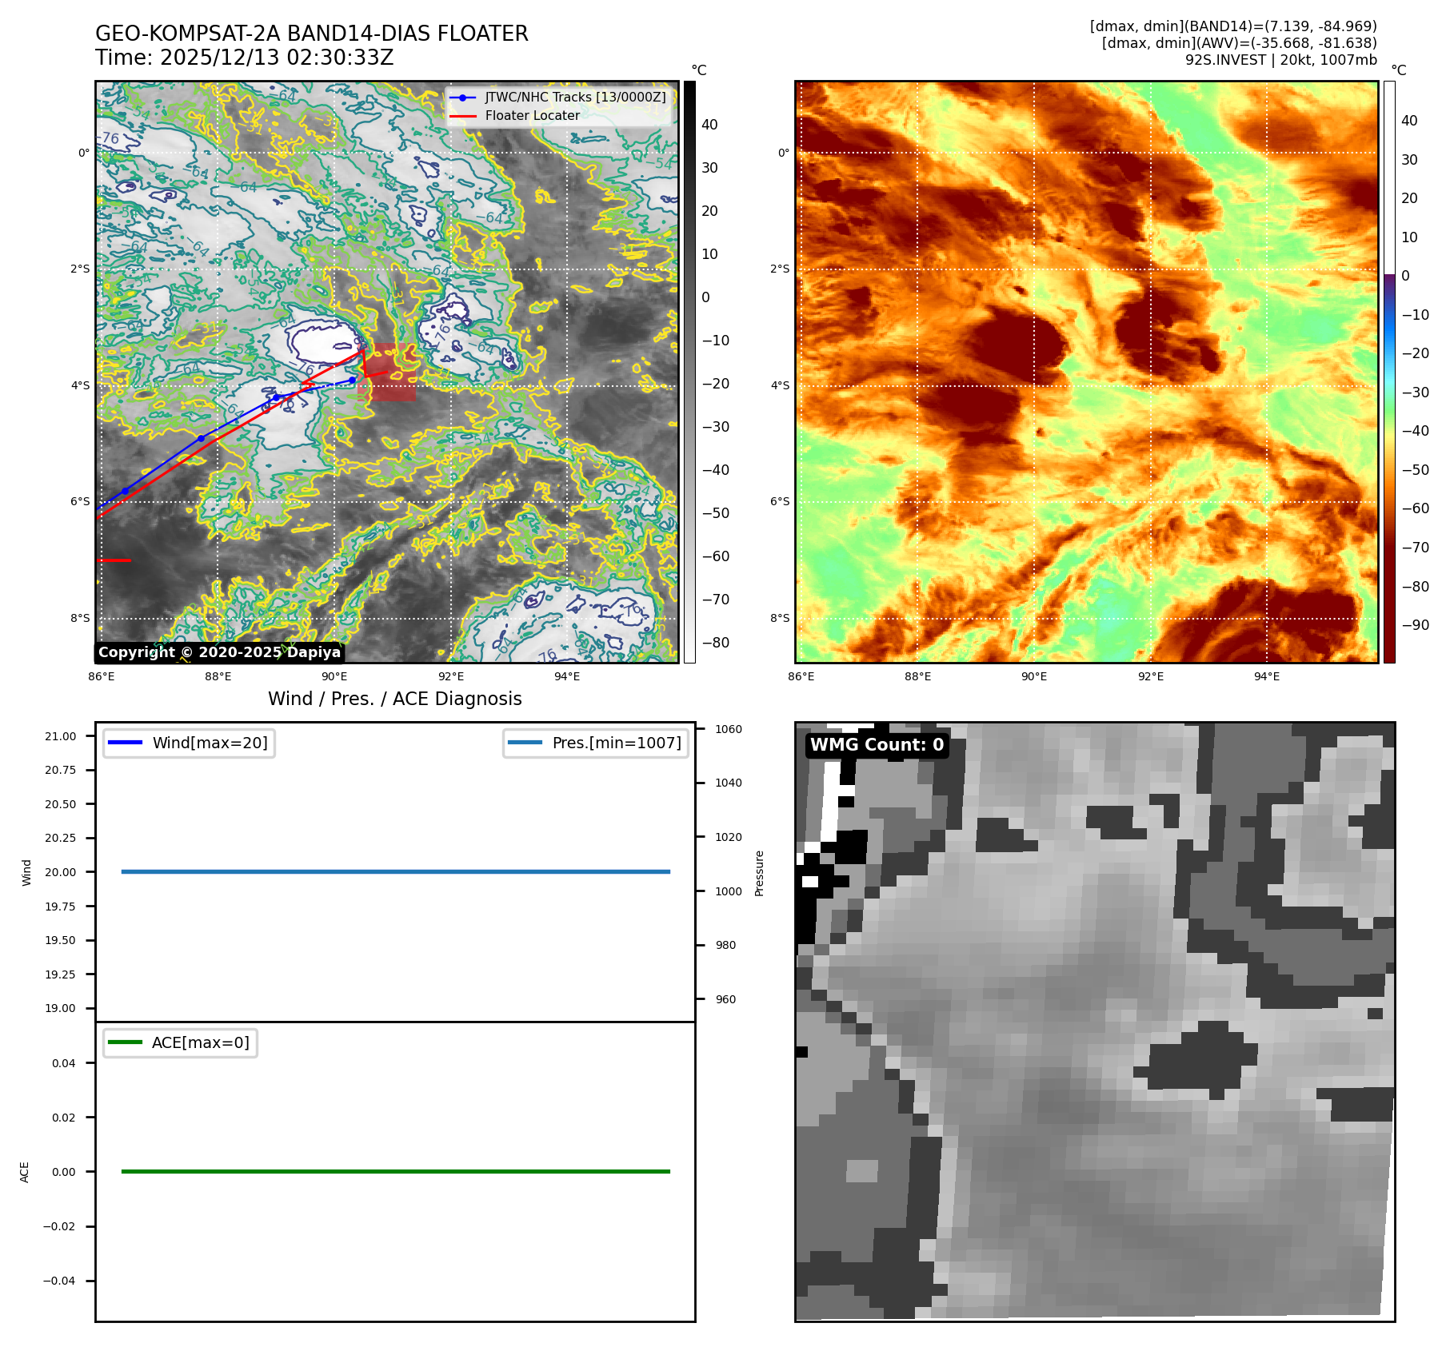This screenshot has height=1351, width=1450.
Task: Click the short red line segment near 7°S
Action: (x=114, y=560)
